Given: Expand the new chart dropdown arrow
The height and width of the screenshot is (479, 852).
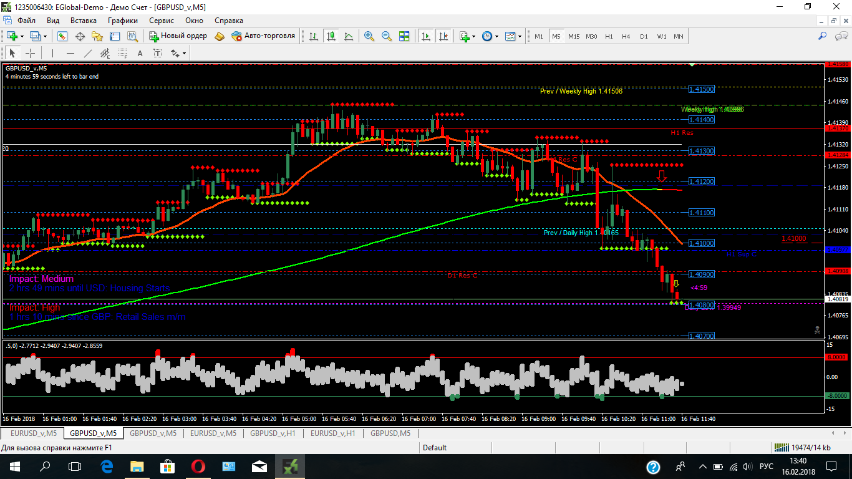Looking at the screenshot, I should pyautogui.click(x=22, y=36).
